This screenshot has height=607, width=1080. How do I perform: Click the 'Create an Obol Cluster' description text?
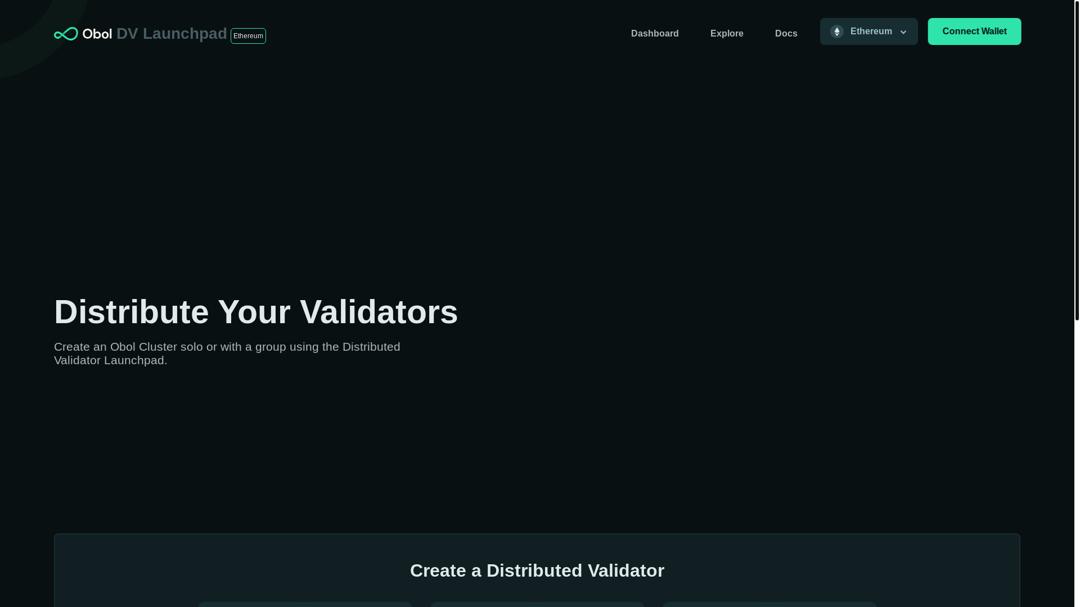point(227,354)
